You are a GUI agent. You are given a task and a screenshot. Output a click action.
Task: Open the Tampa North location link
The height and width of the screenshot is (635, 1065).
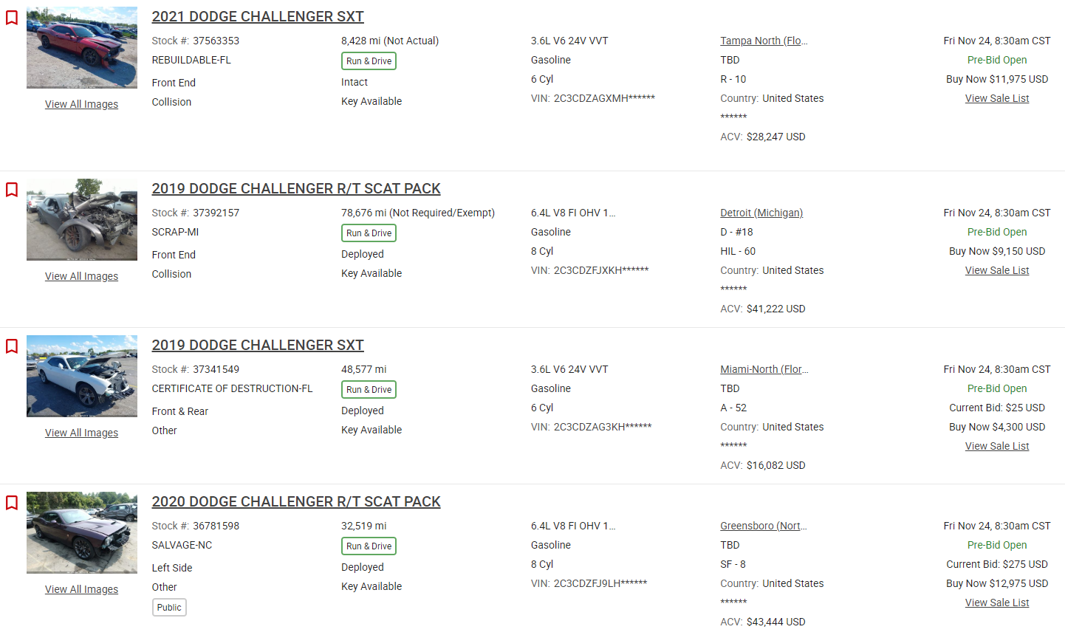click(764, 41)
